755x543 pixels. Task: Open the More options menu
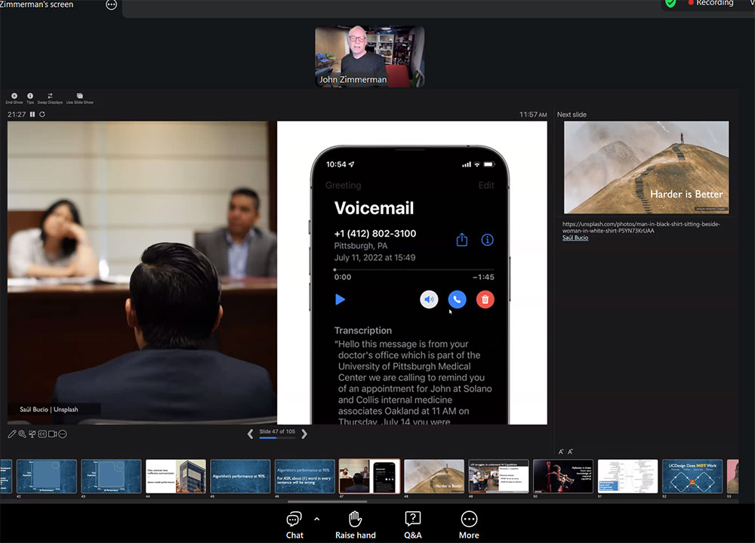[469, 523]
